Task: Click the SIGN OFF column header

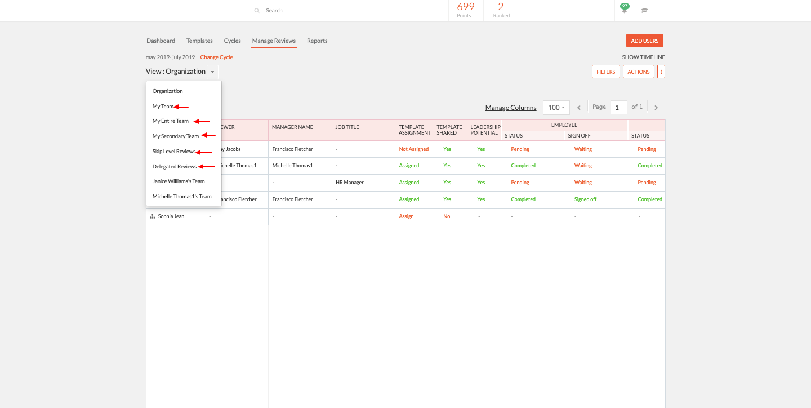Action: click(x=579, y=136)
